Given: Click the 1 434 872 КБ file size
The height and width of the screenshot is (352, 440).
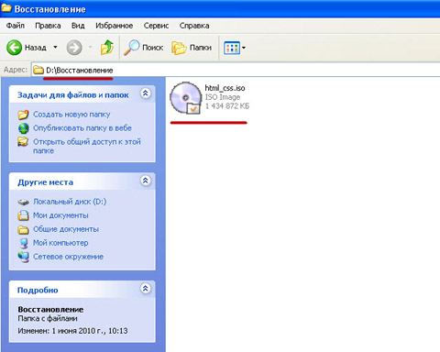Looking at the screenshot, I should (x=227, y=106).
